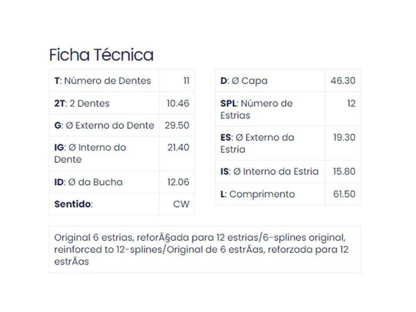Click the Original 6 estrias description text

click(201, 249)
